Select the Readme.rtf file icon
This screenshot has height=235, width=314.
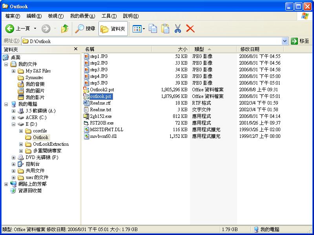(x=86, y=103)
